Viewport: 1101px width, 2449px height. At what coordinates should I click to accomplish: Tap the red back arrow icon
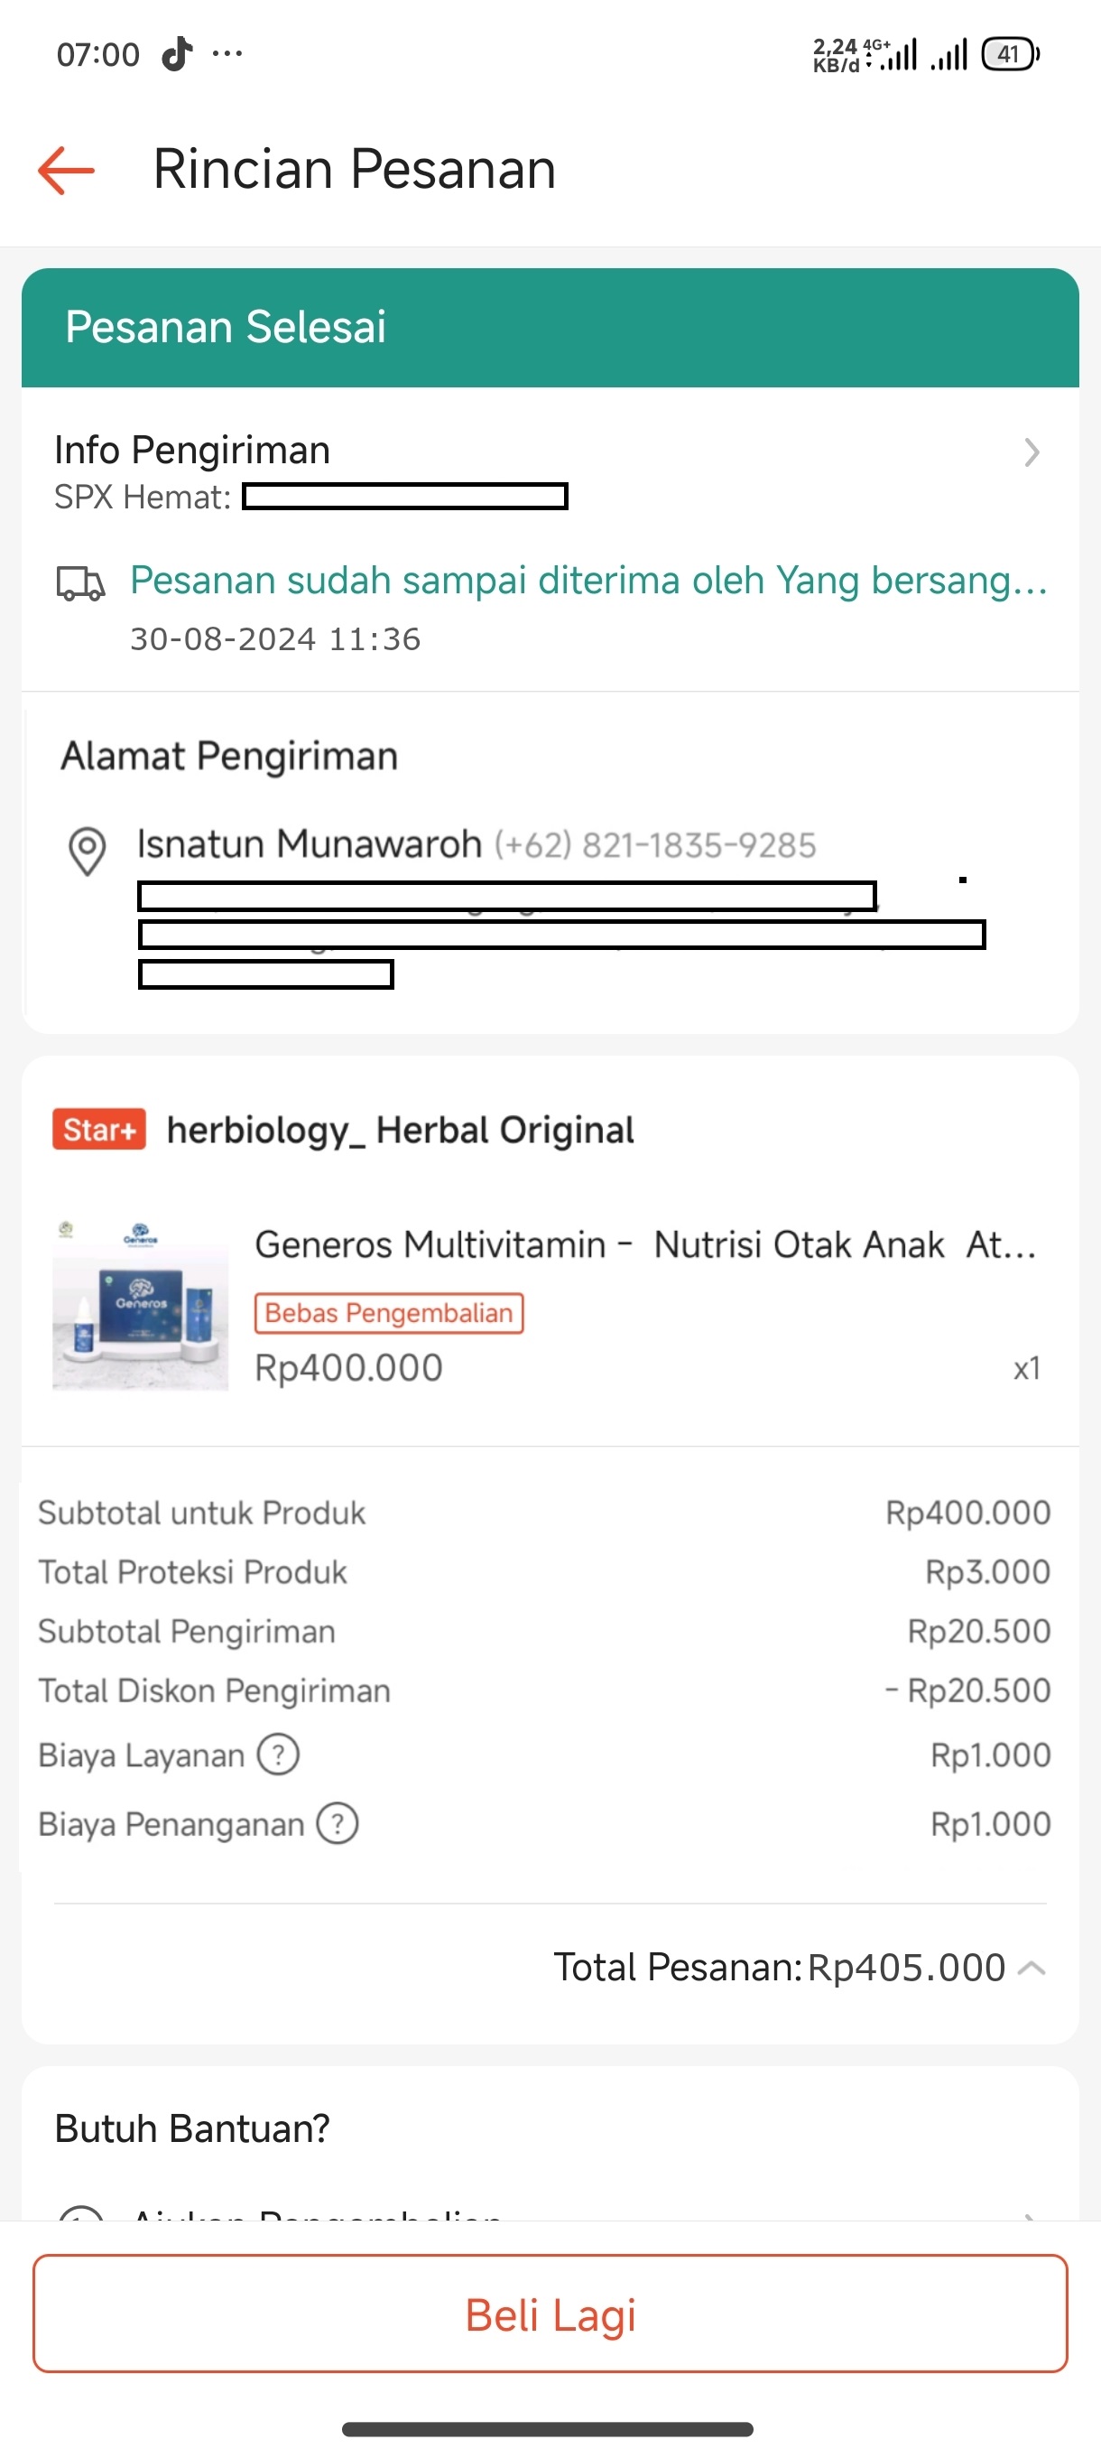click(67, 170)
